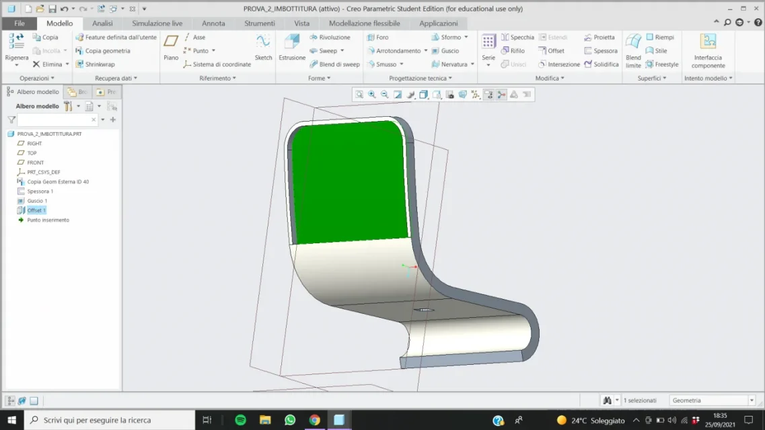Choose the Estrusione extrude tool
This screenshot has width=765, height=430.
[292, 48]
